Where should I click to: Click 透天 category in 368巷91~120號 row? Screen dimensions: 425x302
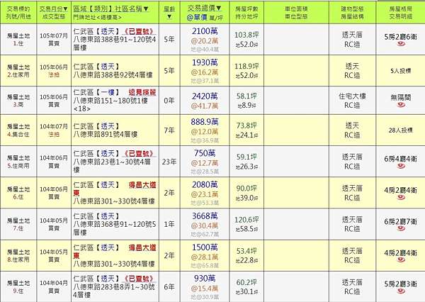tap(108, 216)
